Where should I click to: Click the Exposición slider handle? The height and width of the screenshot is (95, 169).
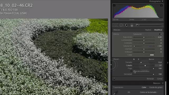[144, 37]
